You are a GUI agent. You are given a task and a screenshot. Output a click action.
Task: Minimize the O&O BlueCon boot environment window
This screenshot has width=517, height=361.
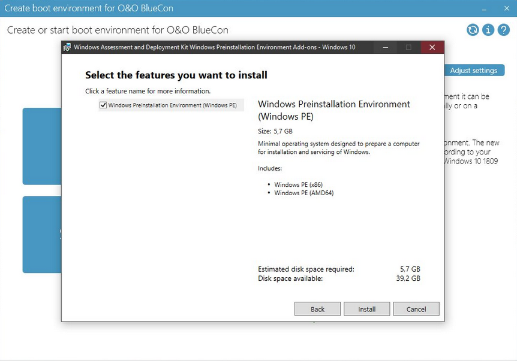484,8
